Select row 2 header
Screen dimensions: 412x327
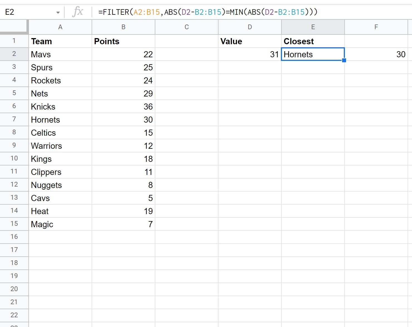click(x=14, y=54)
